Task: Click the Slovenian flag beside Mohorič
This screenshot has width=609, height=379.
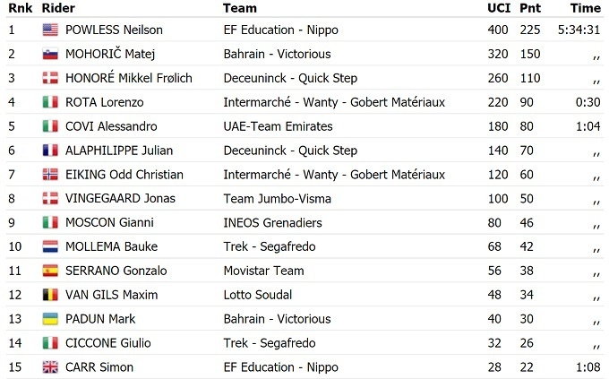Action: [x=50, y=54]
